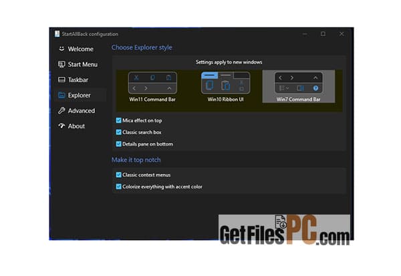The image size is (401, 276).
Task: Minimize the StartAllBack configuration window
Action: (x=305, y=34)
